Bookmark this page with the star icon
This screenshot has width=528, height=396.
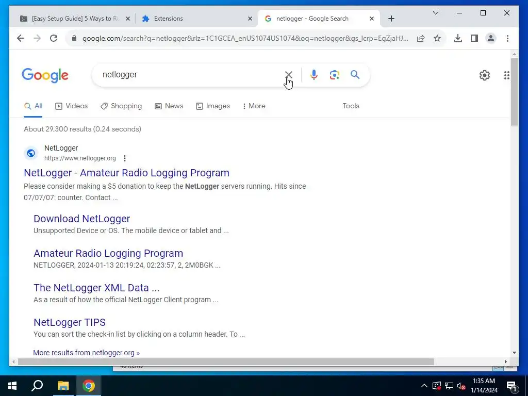point(437,38)
